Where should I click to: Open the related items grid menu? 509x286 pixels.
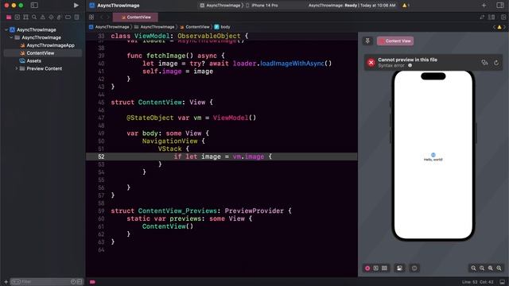tap(91, 17)
